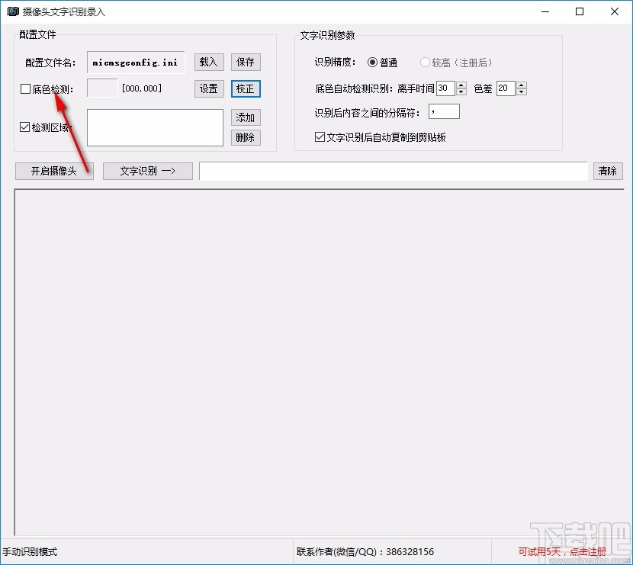633x565 pixels.
Task: Increase 离手时间 value with up arrow
Action: (x=460, y=84)
